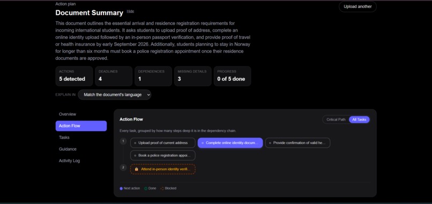This screenshot has height=204, width=432.
Task: Select the Action Flow sidebar tab
Action: point(81,126)
